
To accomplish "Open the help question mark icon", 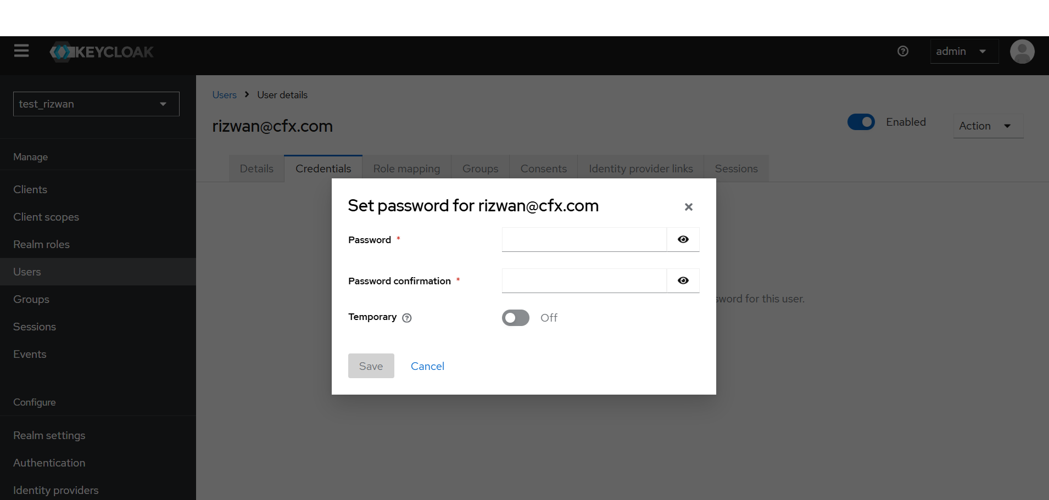I will (903, 51).
